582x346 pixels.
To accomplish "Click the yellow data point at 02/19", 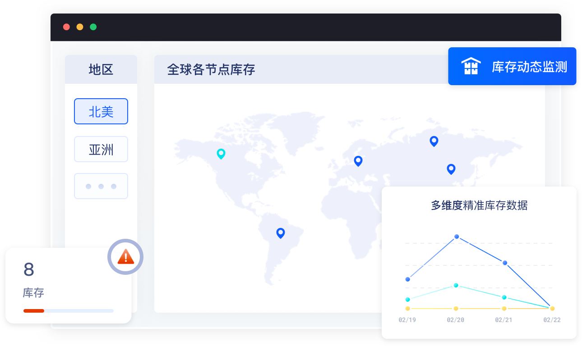I will 408,309.
